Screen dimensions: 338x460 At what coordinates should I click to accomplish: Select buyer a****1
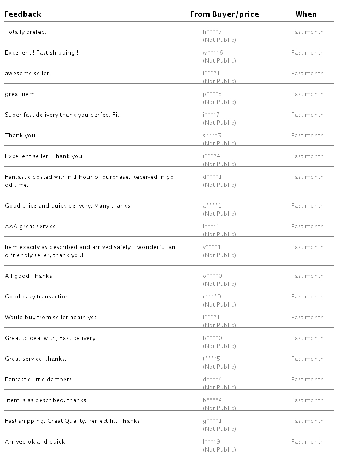coord(212,206)
